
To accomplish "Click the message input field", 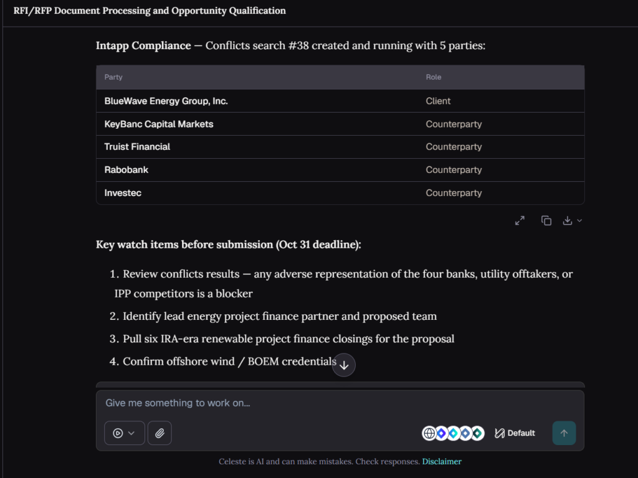I will click(340, 403).
